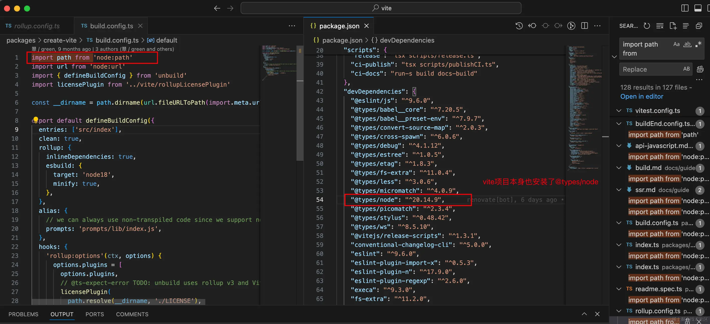Toggle replace field chevron in search
Image resolution: width=710 pixels, height=324 pixels.
(x=614, y=57)
